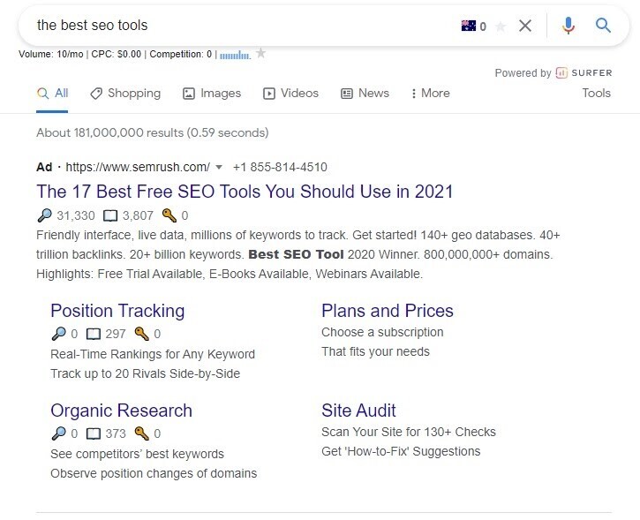Open the Organic Research sitelink
The image size is (640, 520).
coord(121,411)
